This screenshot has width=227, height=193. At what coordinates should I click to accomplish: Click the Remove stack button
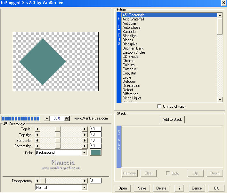tap(129, 173)
